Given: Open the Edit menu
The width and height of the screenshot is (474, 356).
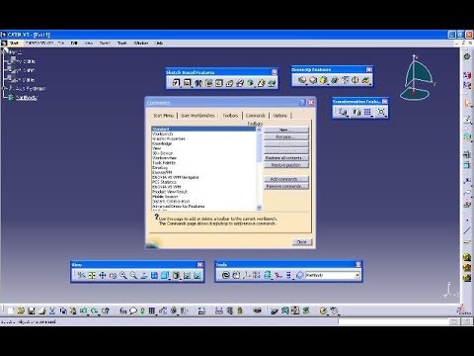Looking at the screenshot, I should [x=74, y=44].
